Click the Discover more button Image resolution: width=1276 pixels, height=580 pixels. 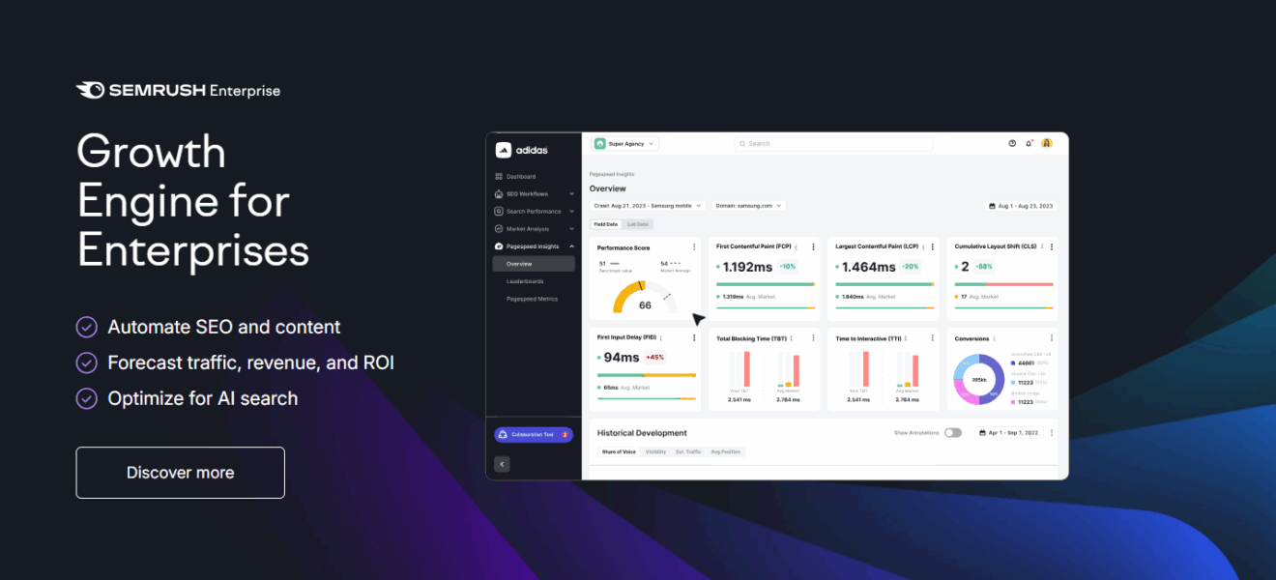(x=180, y=473)
